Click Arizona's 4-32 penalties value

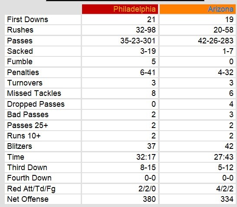tap(226, 72)
